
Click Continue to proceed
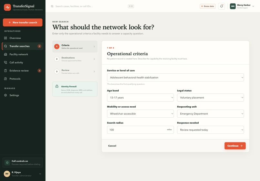click(x=235, y=146)
